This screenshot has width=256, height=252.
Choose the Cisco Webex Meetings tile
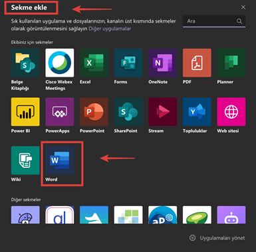[60, 63]
